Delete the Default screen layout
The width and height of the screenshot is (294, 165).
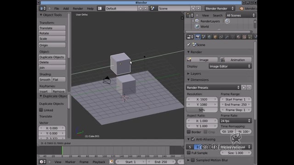(x=146, y=8)
